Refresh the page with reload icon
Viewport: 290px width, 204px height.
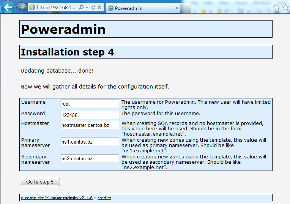(x=93, y=7)
